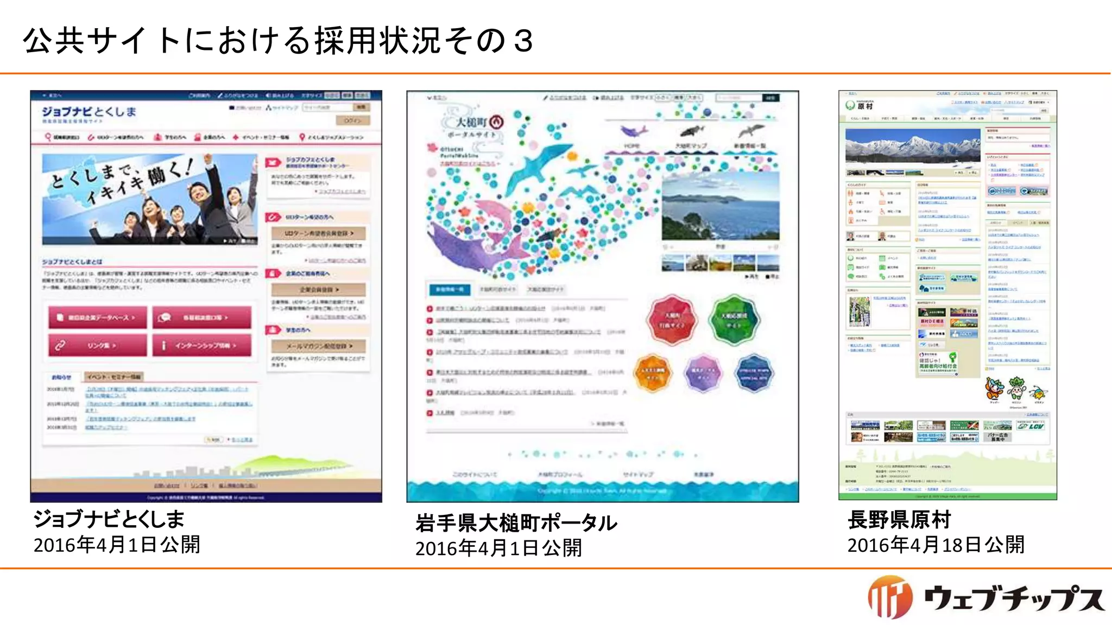Click the red 大槌町行政サイト badge
Image resolution: width=1112 pixels, height=625 pixels.
(x=672, y=320)
